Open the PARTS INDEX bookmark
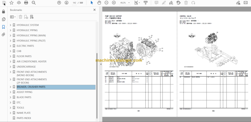Screen dimensions: 251x122 tap(24, 118)
